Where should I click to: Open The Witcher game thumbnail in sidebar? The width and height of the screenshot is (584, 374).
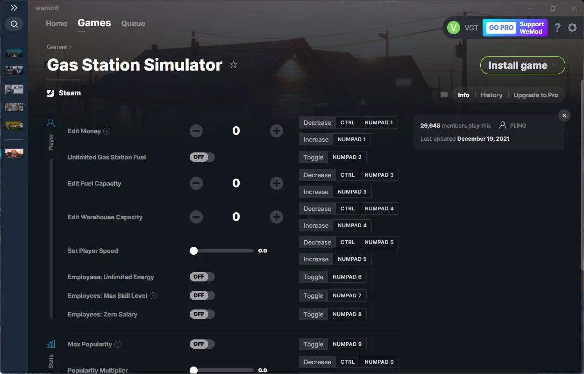[x=14, y=89]
